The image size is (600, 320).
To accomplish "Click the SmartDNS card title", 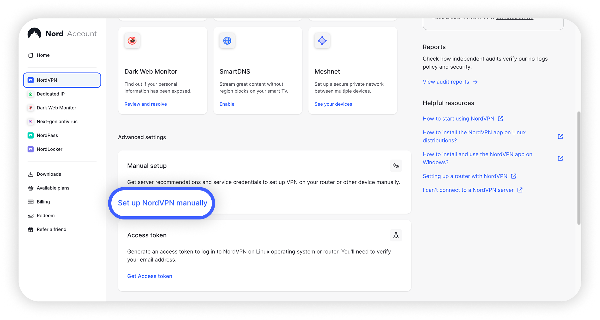I will [235, 72].
